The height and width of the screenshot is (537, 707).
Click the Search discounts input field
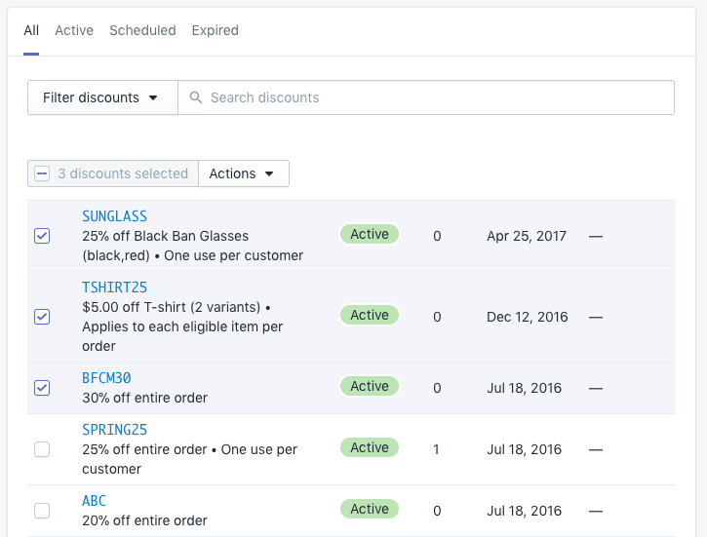point(426,97)
